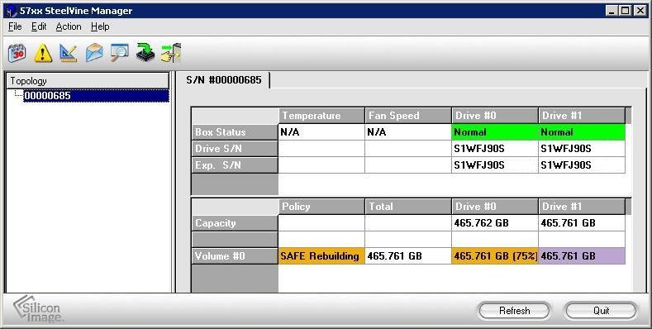This screenshot has width=652, height=329.
Task: Select 00000685 in the Topology tree
Action: 96,96
